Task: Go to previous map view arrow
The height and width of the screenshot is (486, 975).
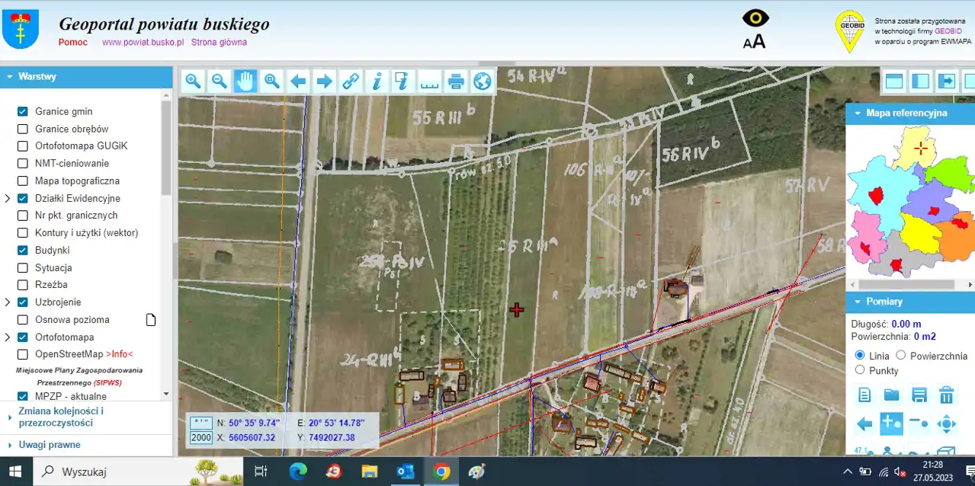Action: pyautogui.click(x=298, y=81)
